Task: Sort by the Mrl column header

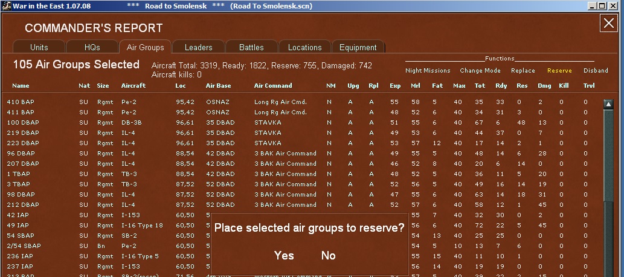Action: [x=416, y=86]
